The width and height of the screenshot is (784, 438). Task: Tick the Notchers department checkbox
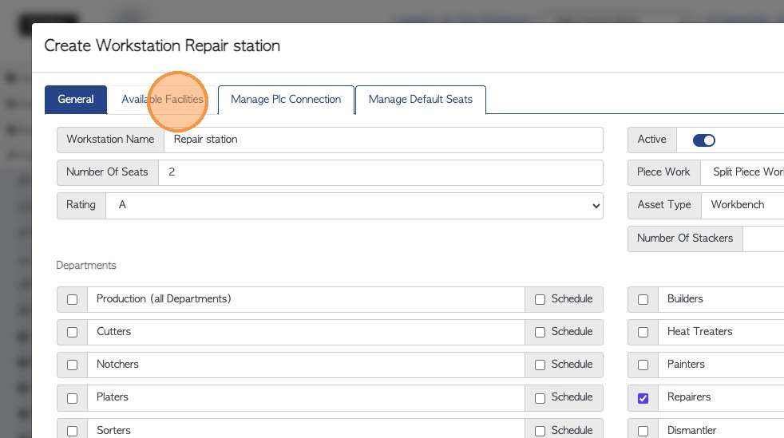tap(73, 365)
